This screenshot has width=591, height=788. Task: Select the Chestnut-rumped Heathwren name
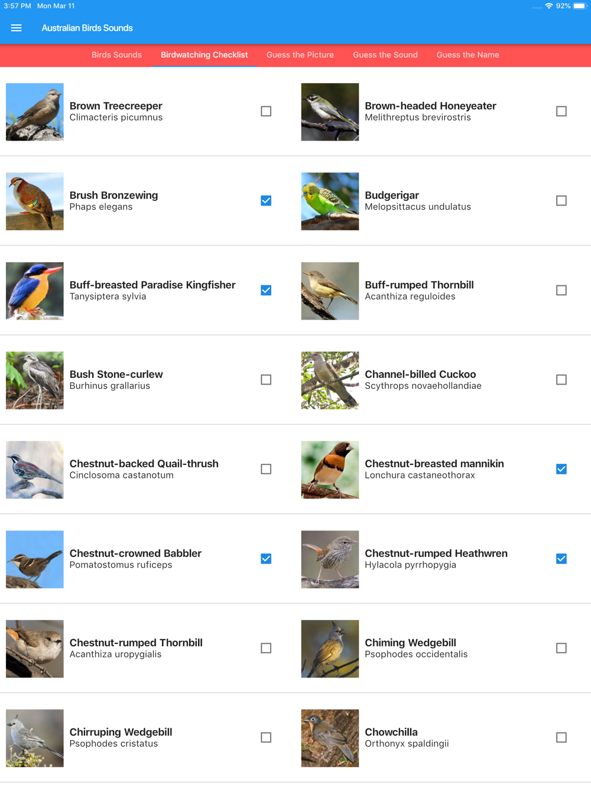[x=436, y=553]
